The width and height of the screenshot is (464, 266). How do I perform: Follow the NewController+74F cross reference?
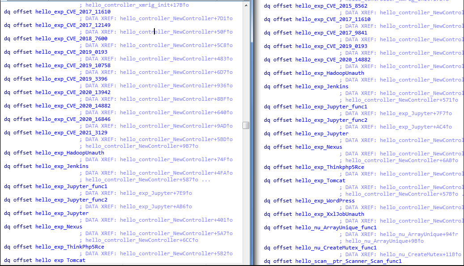[176, 159]
